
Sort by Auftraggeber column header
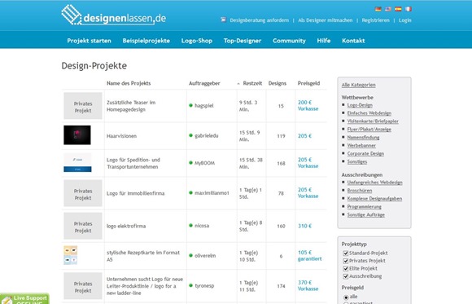[x=204, y=83]
